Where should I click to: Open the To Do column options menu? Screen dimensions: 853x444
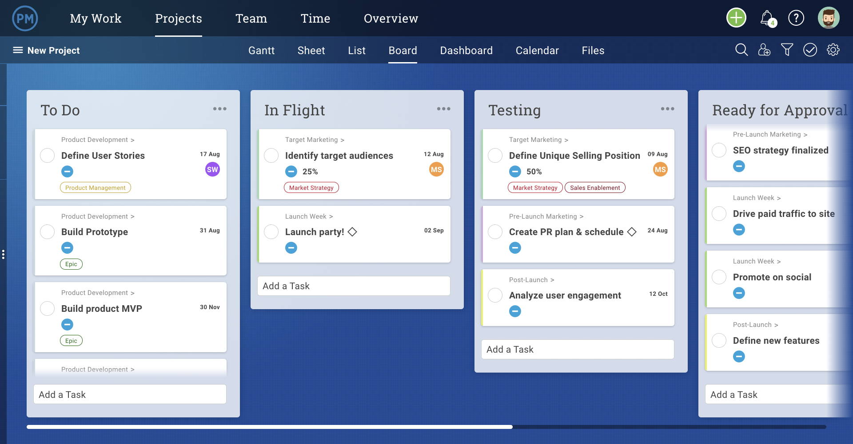tap(220, 108)
